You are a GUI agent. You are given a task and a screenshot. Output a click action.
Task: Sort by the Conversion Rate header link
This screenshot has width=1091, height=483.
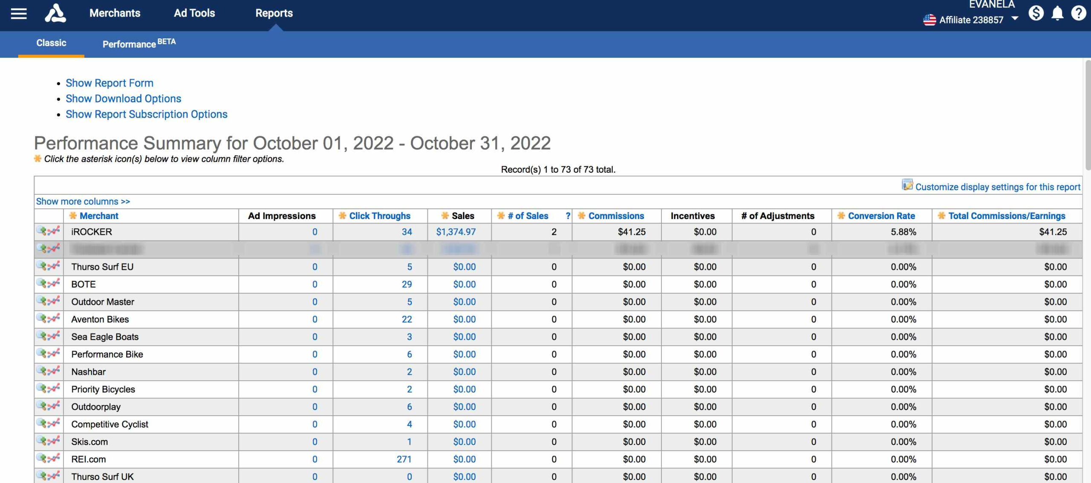point(881,216)
